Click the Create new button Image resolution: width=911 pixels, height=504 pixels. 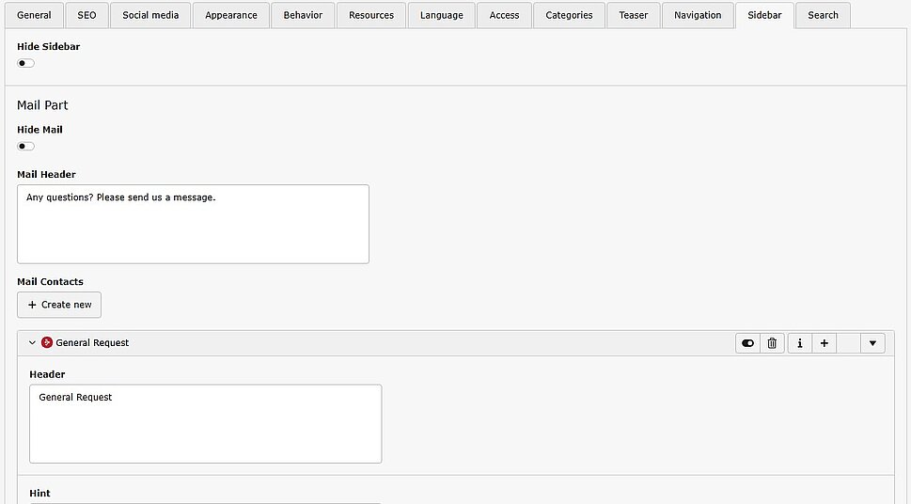coord(59,305)
